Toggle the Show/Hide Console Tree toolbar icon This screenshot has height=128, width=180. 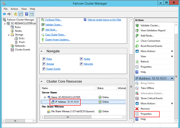[x=21, y=14]
